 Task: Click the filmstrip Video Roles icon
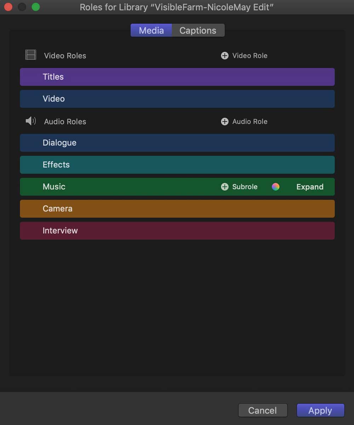click(31, 55)
